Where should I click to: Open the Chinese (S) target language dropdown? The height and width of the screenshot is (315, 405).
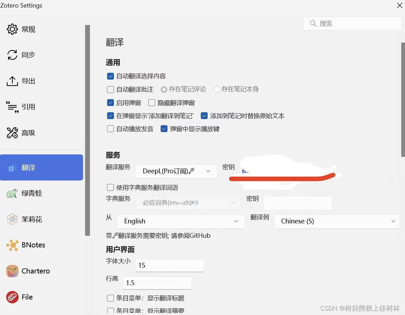pyautogui.click(x=336, y=221)
